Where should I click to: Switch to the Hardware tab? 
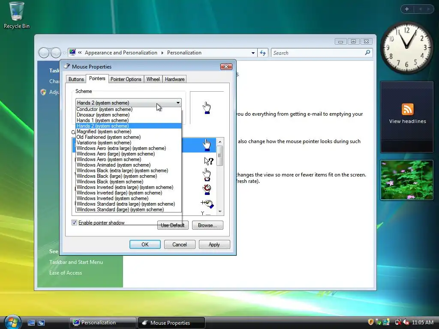(175, 79)
